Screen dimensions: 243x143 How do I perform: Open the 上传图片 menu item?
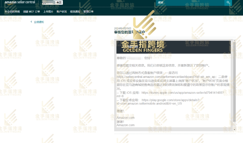tap(48, 11)
